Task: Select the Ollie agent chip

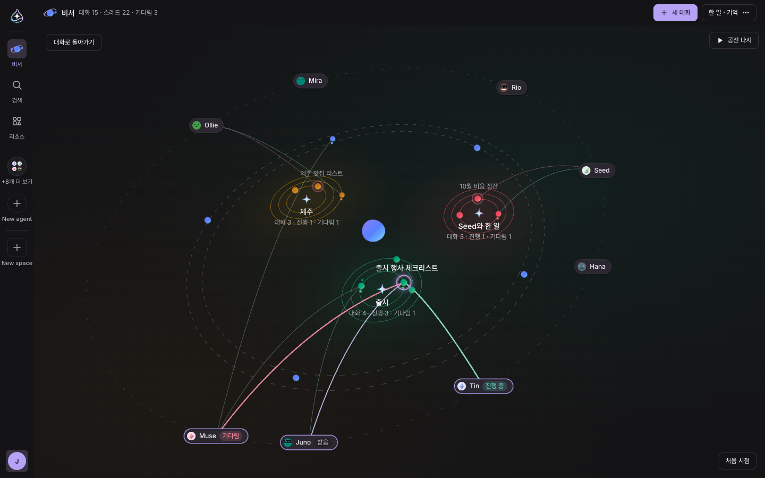Action: coord(206,125)
